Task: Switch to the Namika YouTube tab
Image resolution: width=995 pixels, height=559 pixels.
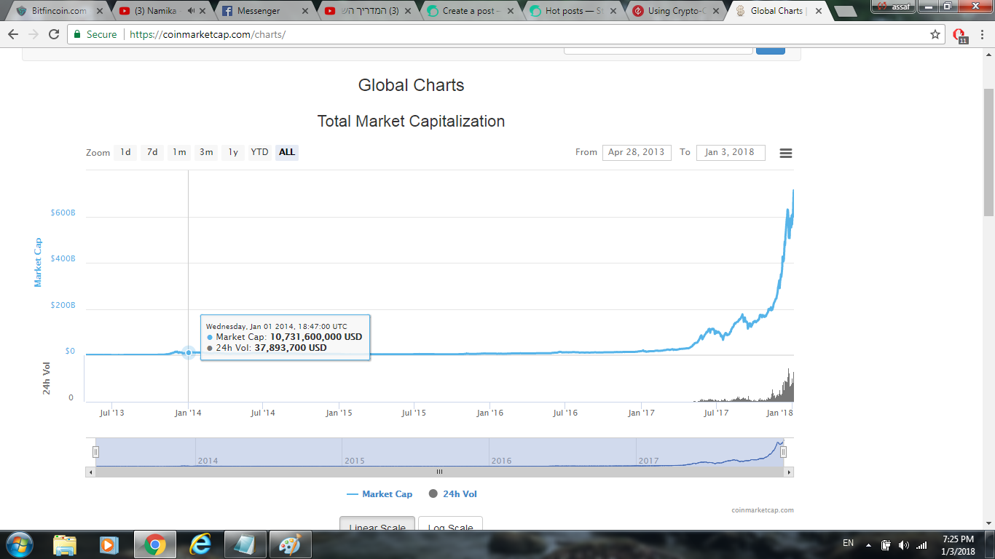Action: [160, 11]
